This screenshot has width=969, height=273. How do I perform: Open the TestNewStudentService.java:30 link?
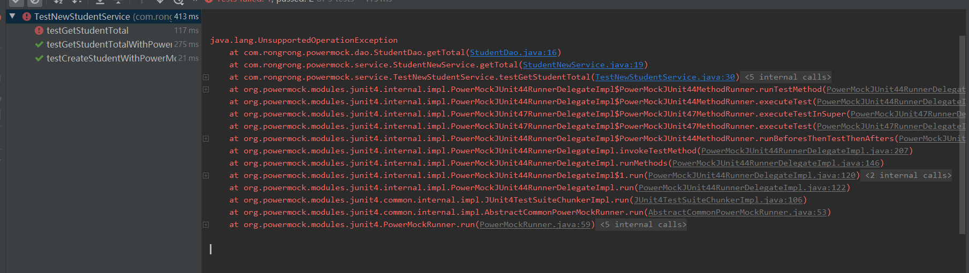click(x=665, y=77)
